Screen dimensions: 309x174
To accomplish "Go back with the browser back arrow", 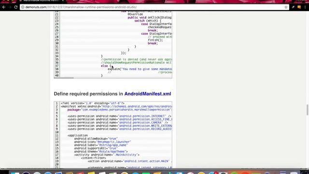I will 4,7.
